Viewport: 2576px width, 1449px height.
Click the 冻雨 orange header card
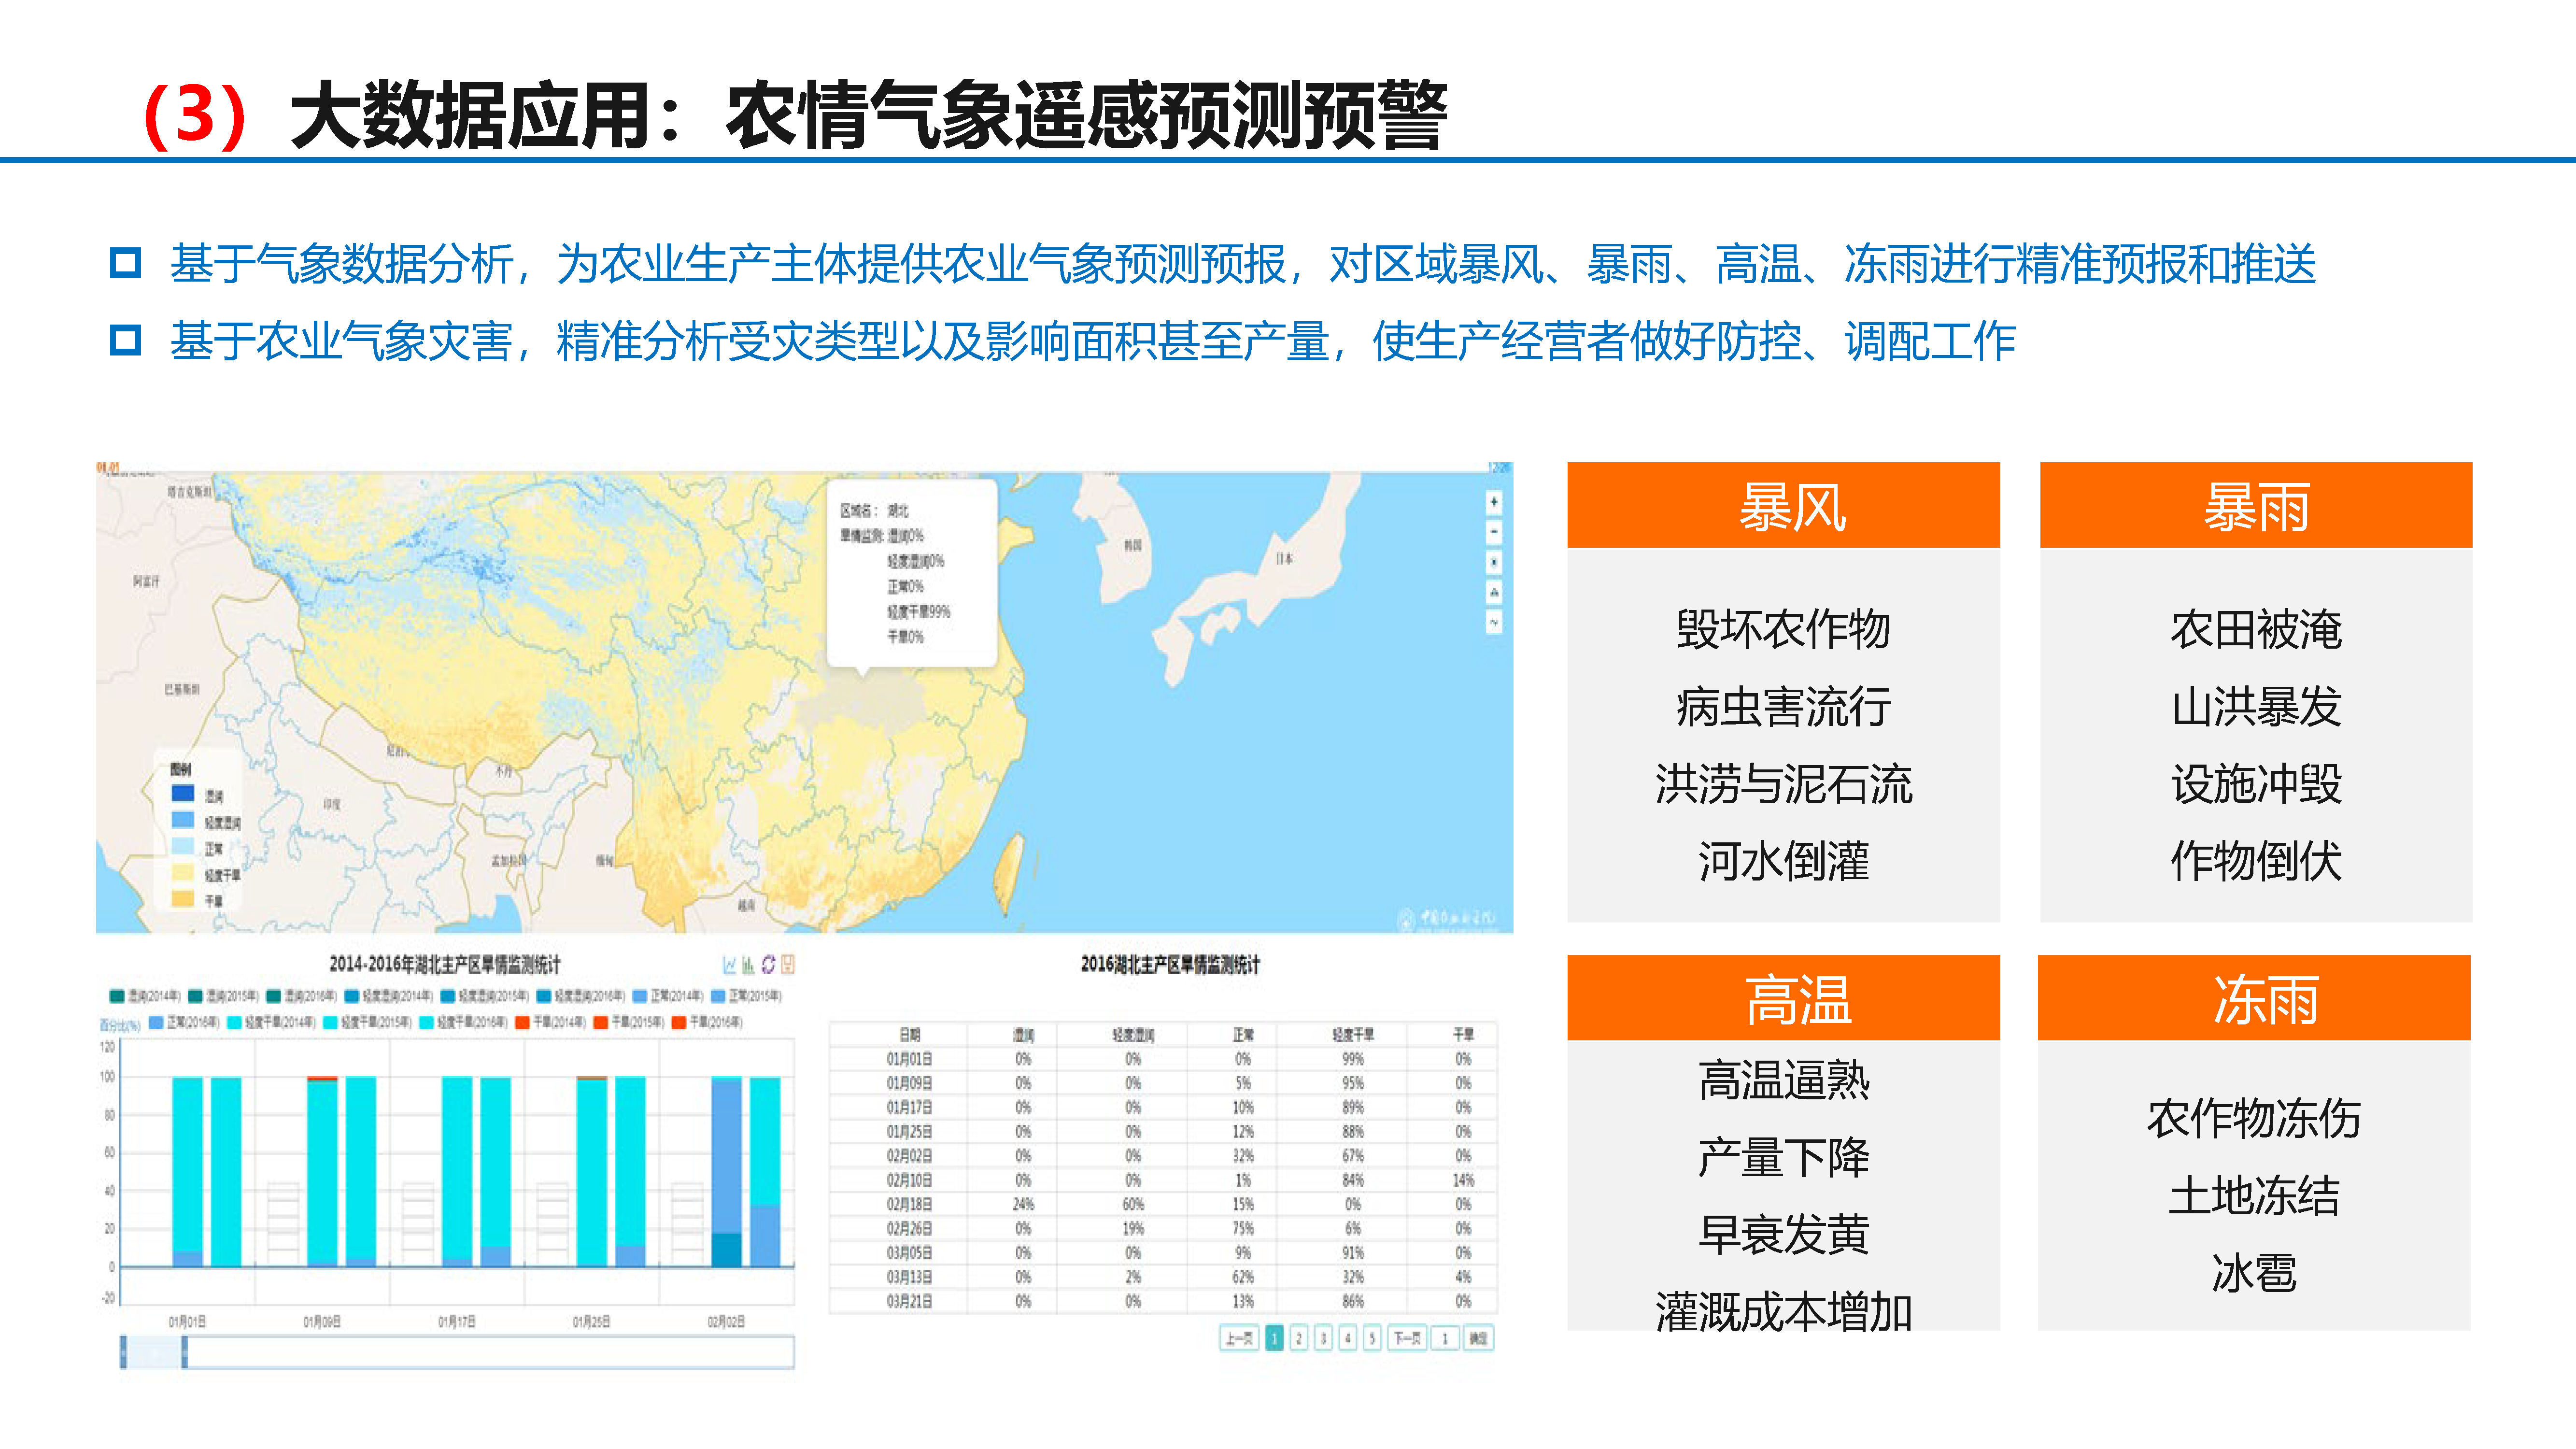pyautogui.click(x=2254, y=998)
